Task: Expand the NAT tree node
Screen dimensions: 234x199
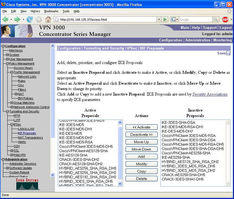Action: 16,94
